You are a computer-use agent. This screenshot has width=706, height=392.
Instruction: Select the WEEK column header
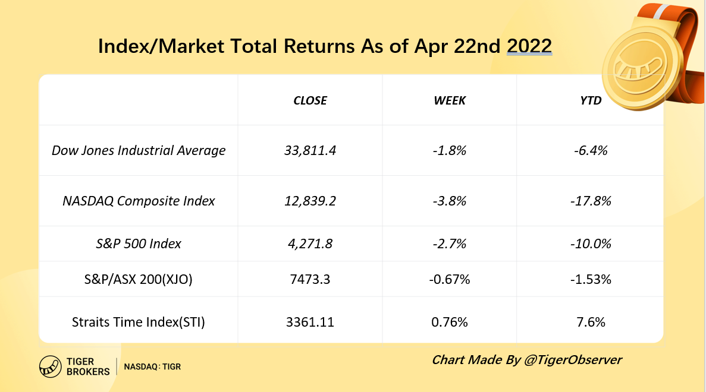450,100
